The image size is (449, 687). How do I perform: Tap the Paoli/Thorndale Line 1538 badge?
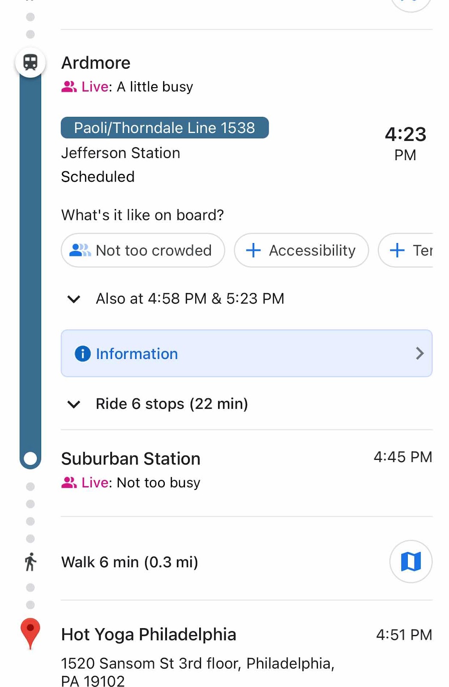coord(165,128)
